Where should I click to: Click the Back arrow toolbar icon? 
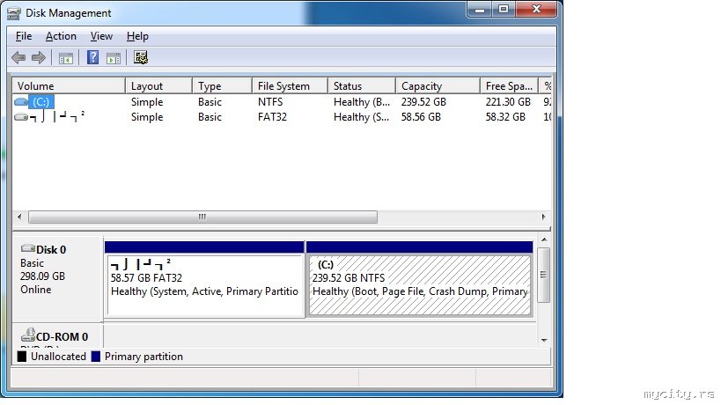click(18, 57)
